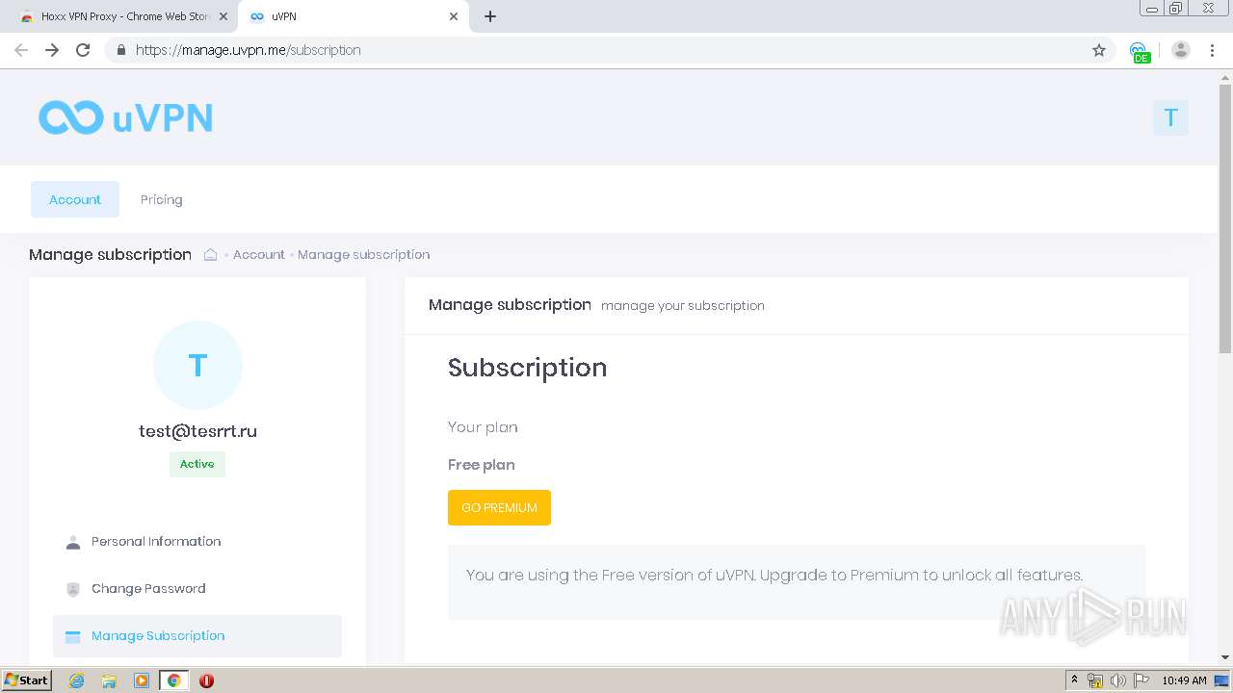Click the green Active status badge
The image size is (1233, 693).
tap(197, 464)
